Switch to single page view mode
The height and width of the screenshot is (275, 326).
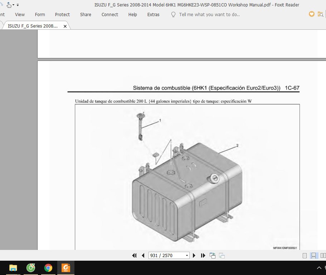point(305,256)
